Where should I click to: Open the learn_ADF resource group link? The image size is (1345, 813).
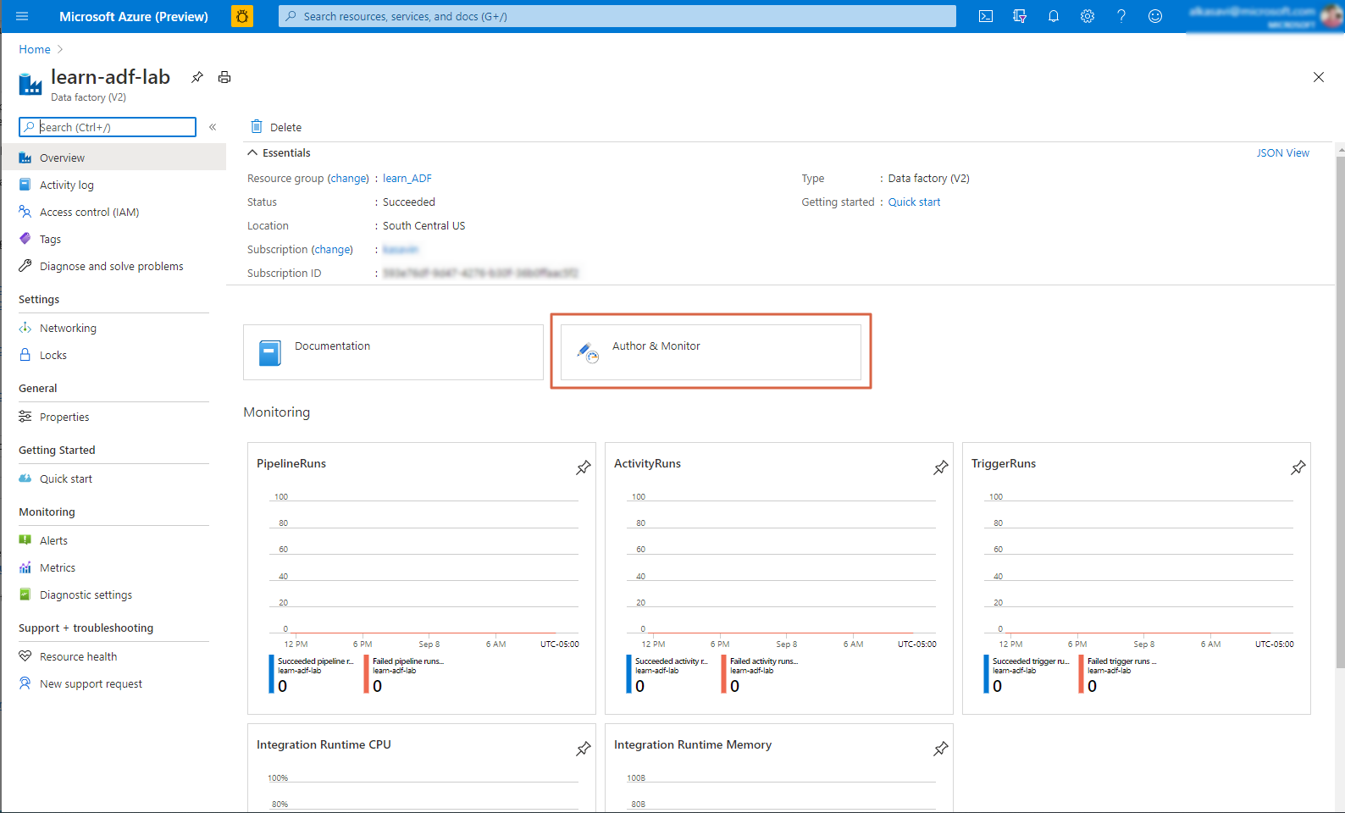[x=407, y=178]
